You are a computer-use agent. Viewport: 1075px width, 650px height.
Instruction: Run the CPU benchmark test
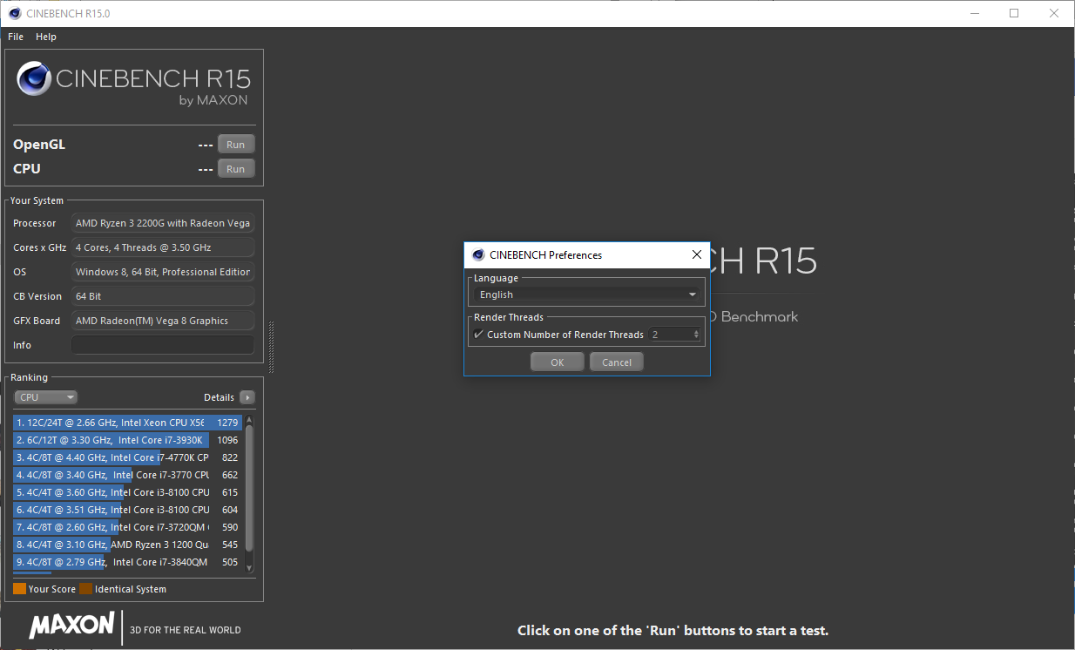point(236,169)
